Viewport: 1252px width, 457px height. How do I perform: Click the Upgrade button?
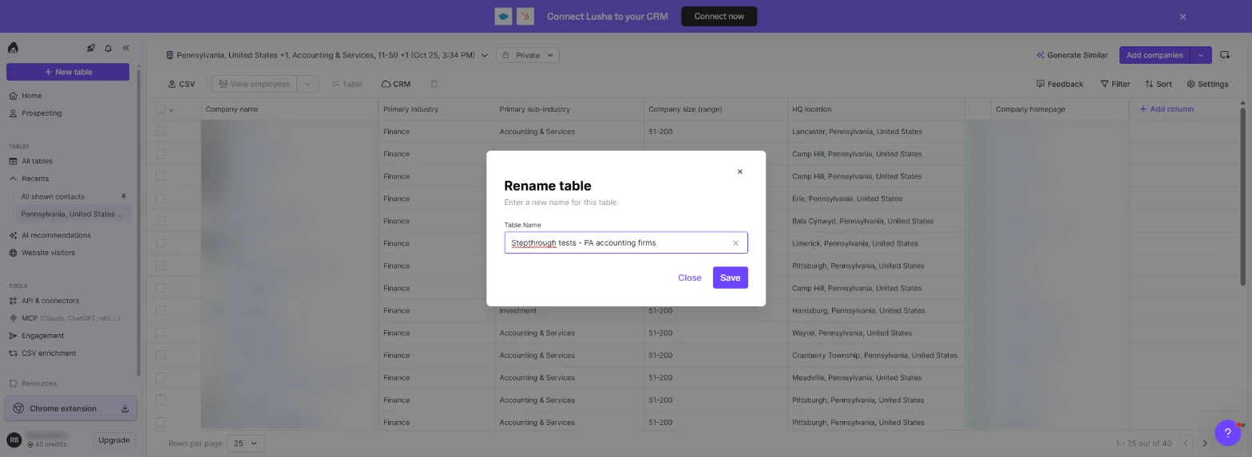coord(113,440)
